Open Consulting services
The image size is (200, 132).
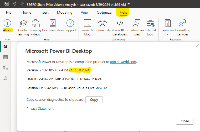183,28
